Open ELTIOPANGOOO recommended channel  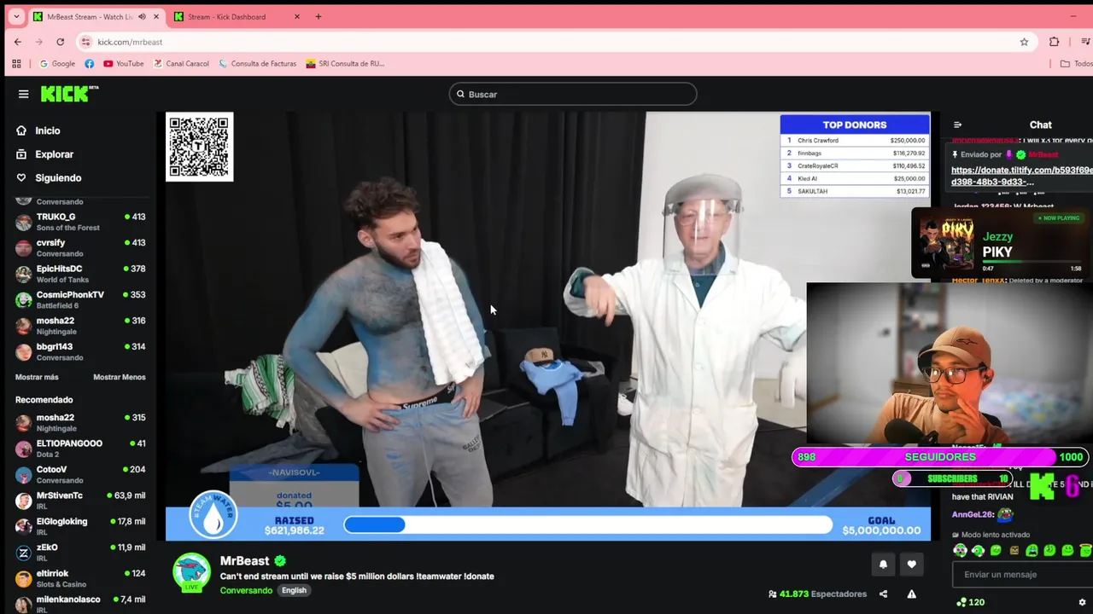tap(80, 449)
